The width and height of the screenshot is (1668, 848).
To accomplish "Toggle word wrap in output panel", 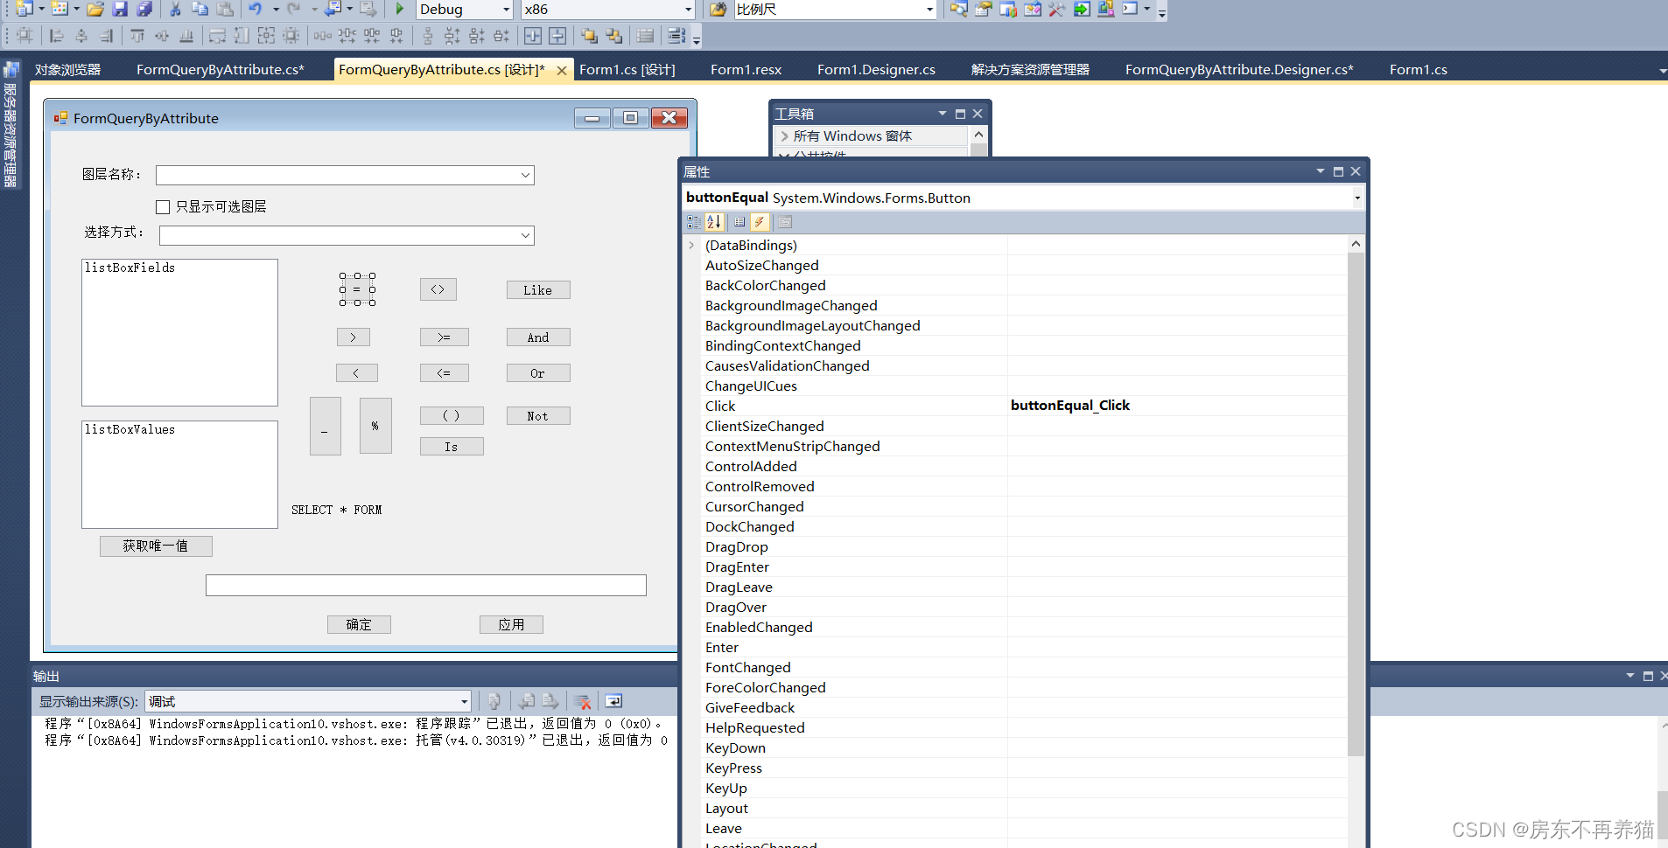I will tap(613, 701).
